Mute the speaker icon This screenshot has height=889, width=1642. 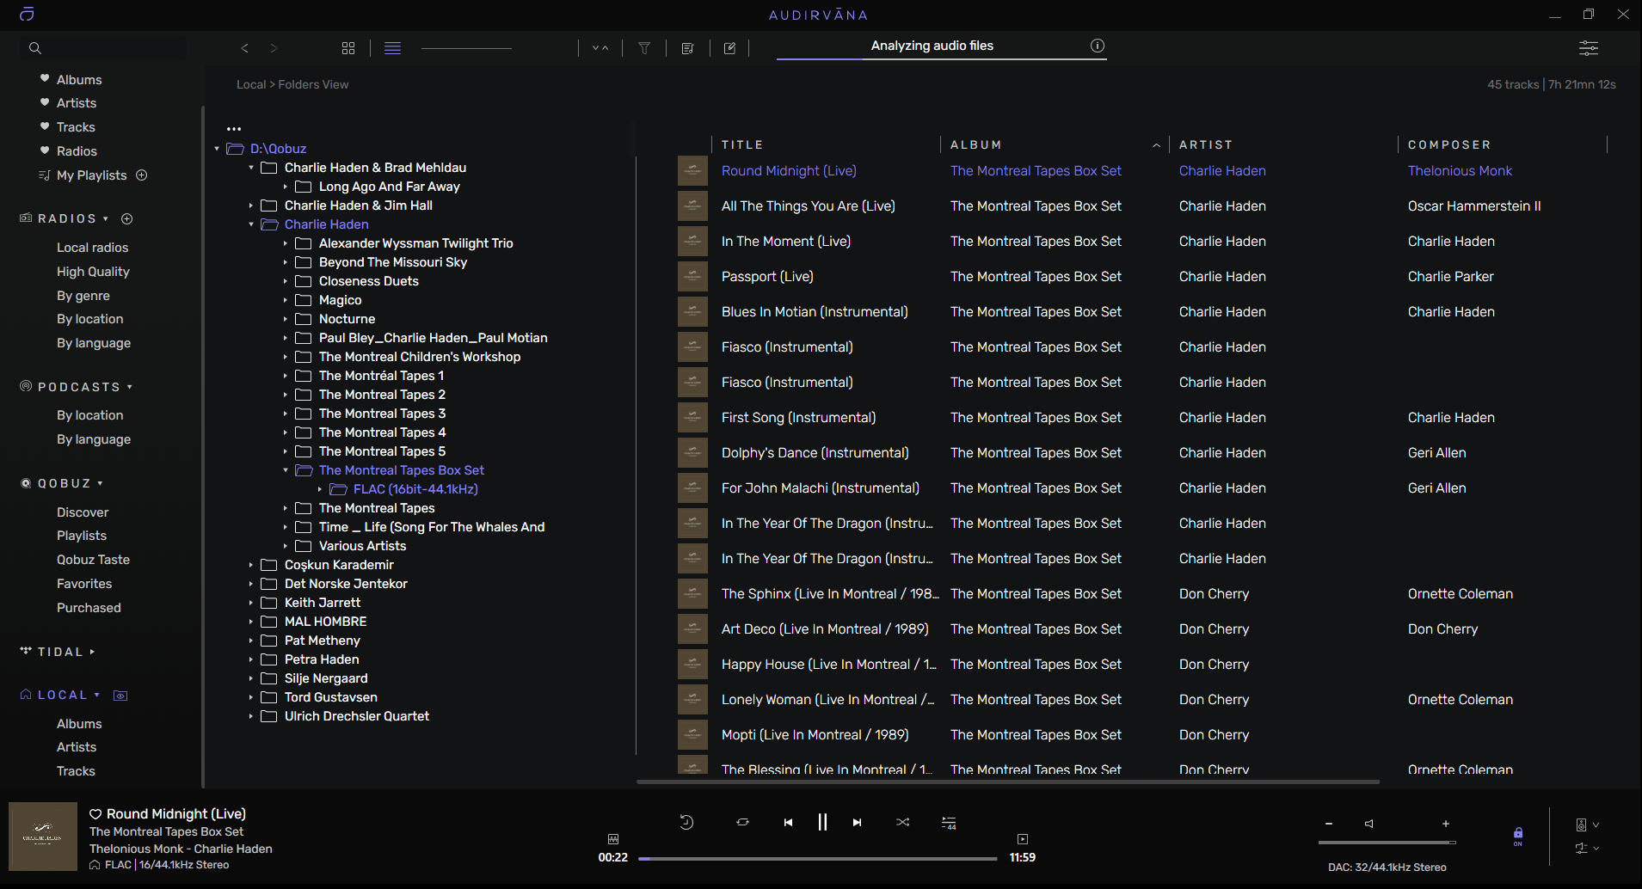click(1368, 824)
